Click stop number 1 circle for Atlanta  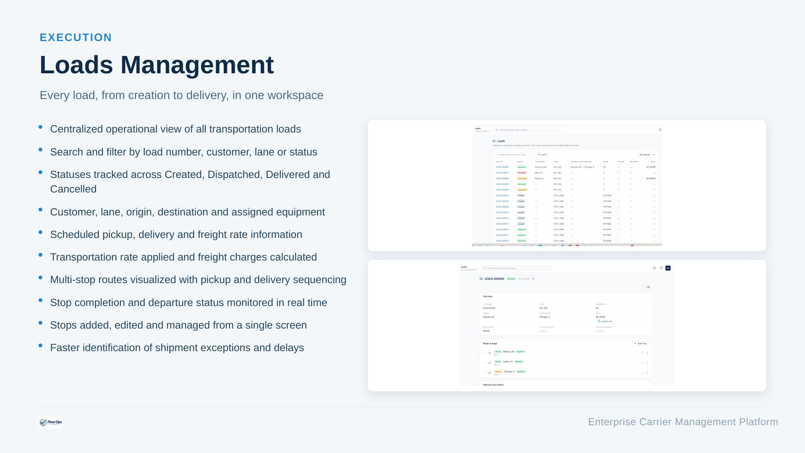click(x=489, y=353)
